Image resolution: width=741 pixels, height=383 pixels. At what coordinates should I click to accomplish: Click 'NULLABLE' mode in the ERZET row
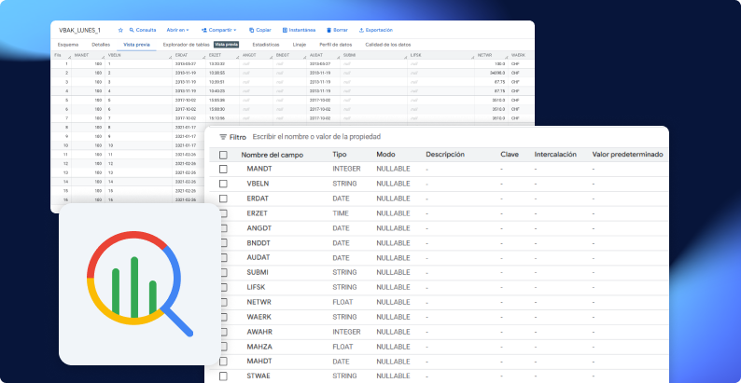[393, 213]
